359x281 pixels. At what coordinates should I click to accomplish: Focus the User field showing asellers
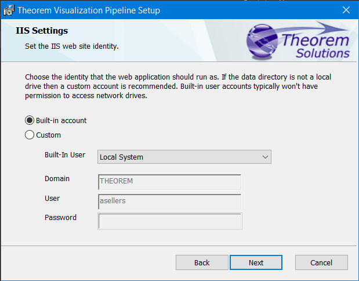(x=169, y=201)
